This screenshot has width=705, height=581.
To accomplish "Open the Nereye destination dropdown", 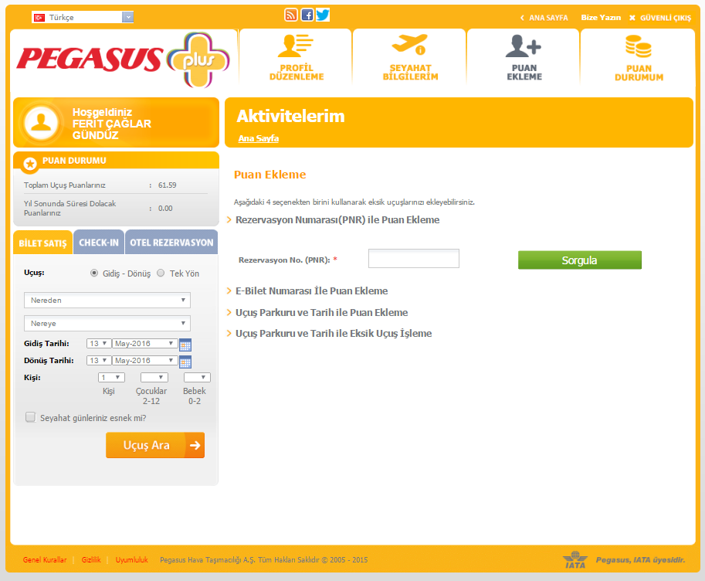I will (107, 324).
